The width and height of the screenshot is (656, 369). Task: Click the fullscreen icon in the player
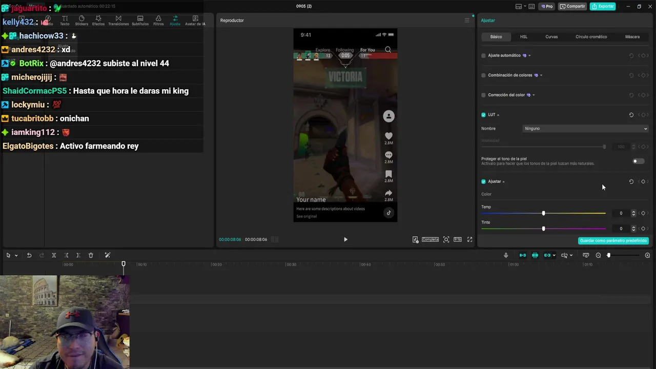pyautogui.click(x=469, y=239)
